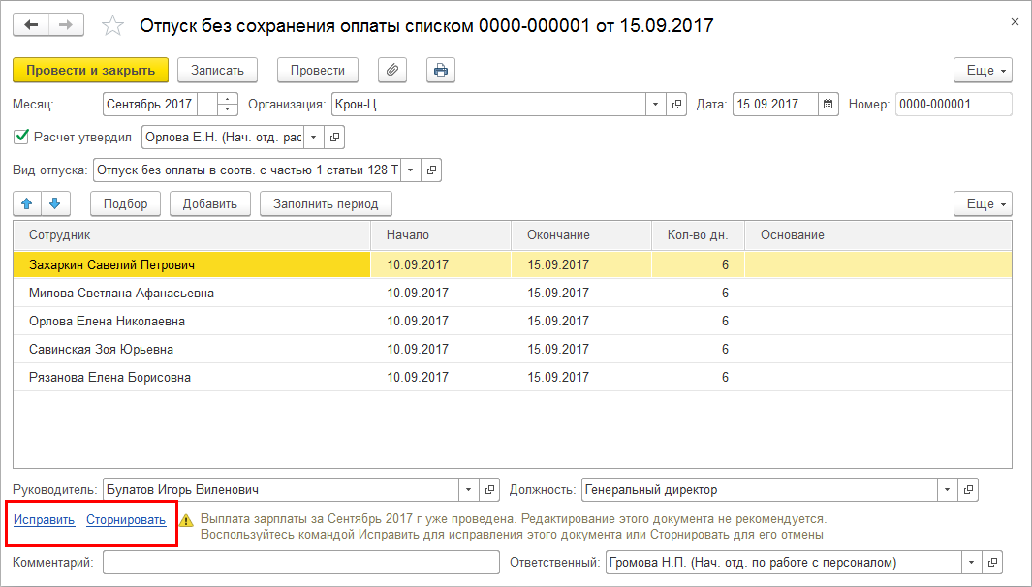
Task: Expand the Вид отпуска dropdown
Action: click(x=410, y=170)
